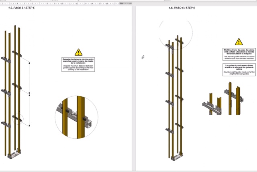Image resolution: width=257 pixels, height=172 pixels.
Task: Click the 'Respetar la distancia máxima entre soportes' text box
Action: pos(78,65)
